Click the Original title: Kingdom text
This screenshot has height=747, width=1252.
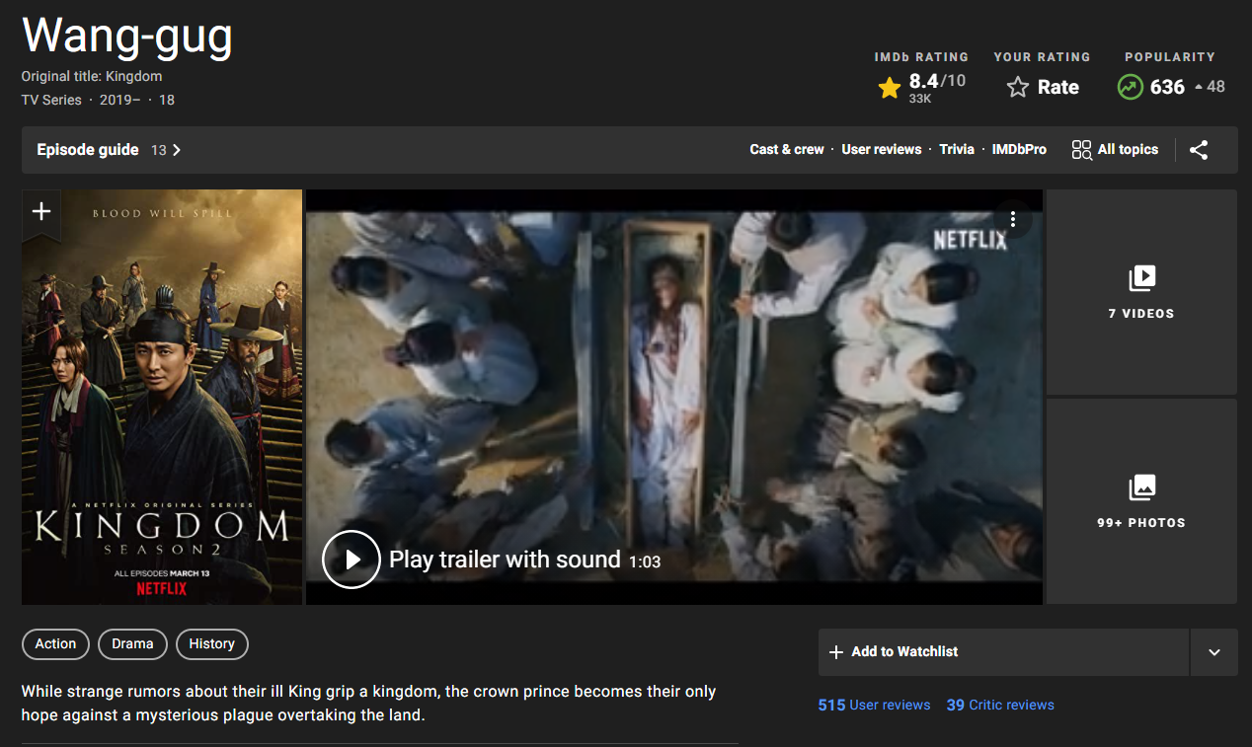92,76
